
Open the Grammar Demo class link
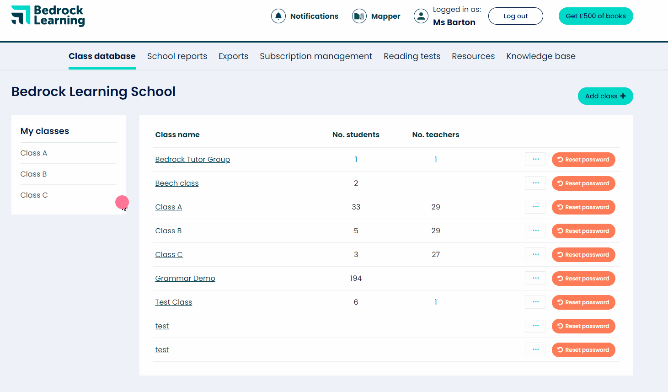point(185,278)
